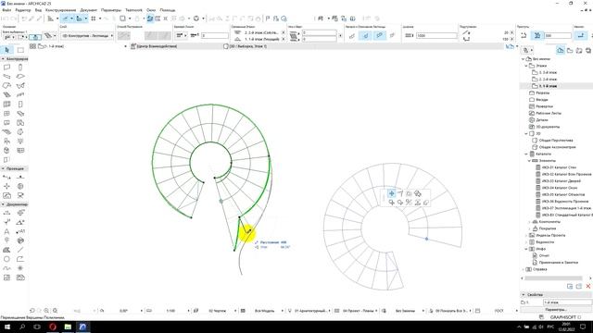Collapse the Документирование toolbox section
This screenshot has width=593, height=333.
pos(3,204)
